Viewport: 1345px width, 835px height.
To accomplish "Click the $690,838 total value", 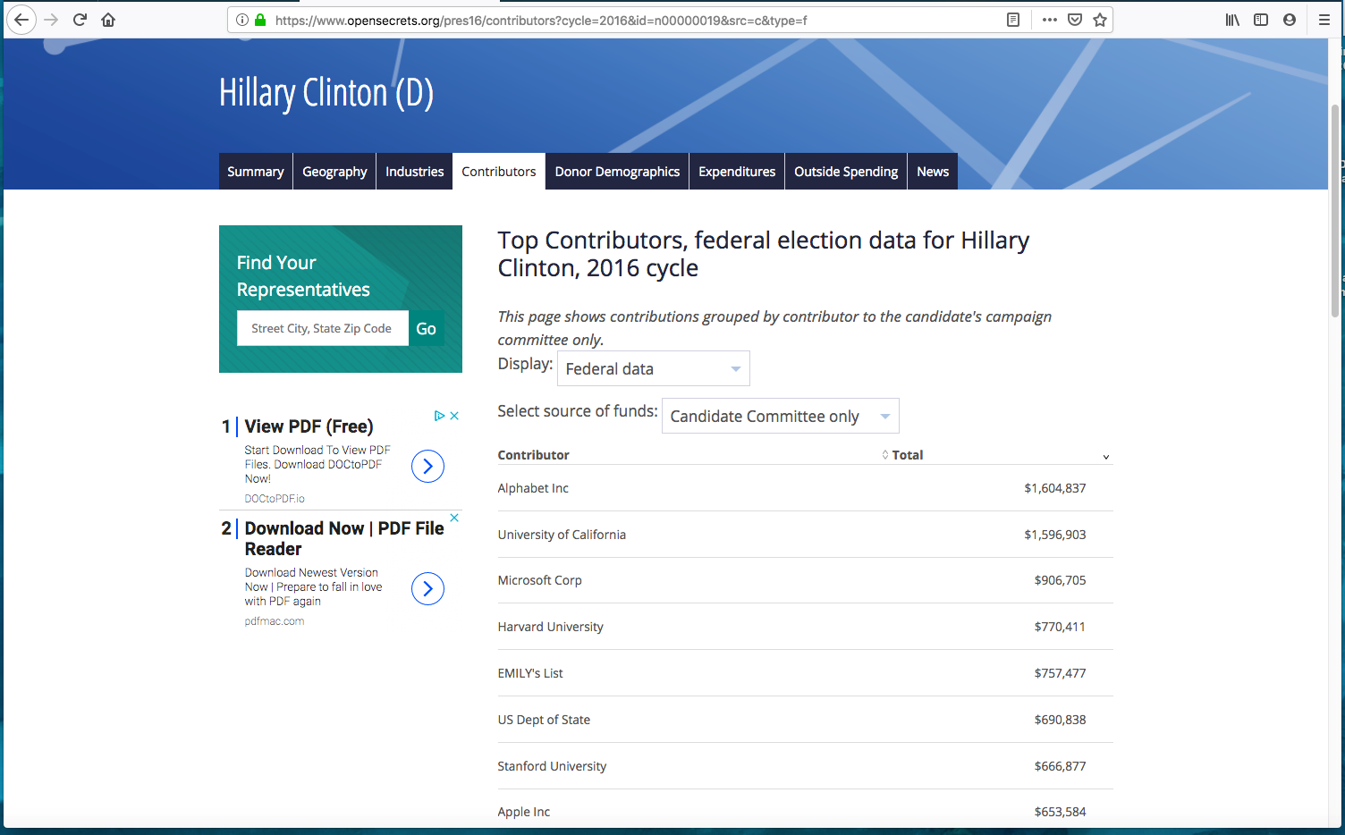I will (1061, 720).
